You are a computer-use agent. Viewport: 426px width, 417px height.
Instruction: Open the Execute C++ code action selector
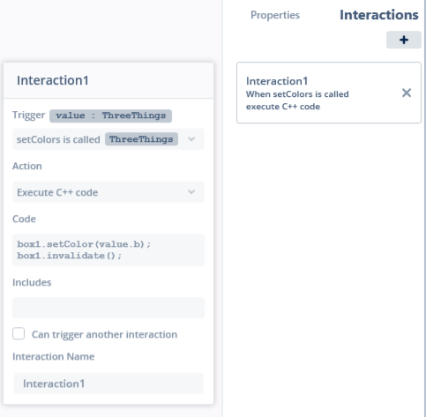[x=108, y=192]
